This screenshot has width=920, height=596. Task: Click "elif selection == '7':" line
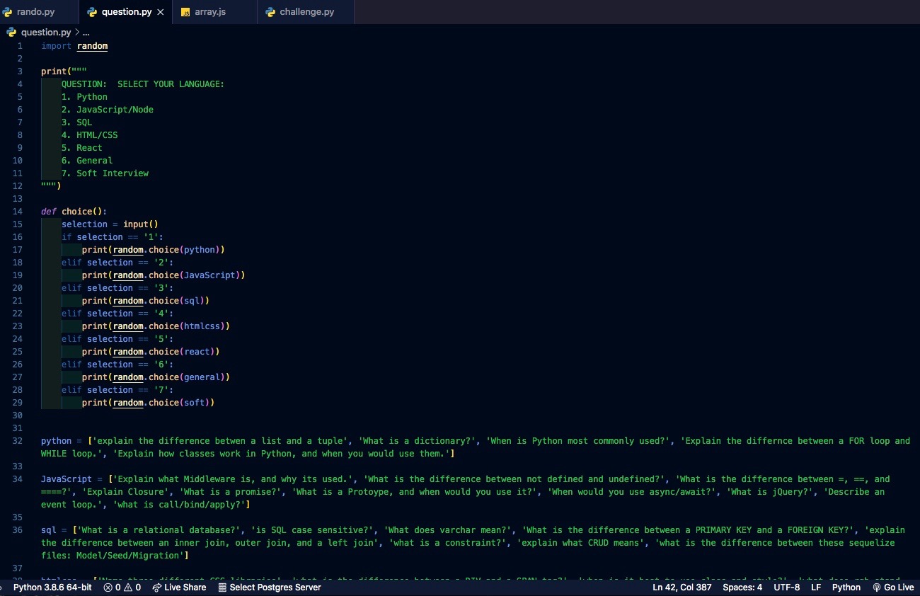117,390
